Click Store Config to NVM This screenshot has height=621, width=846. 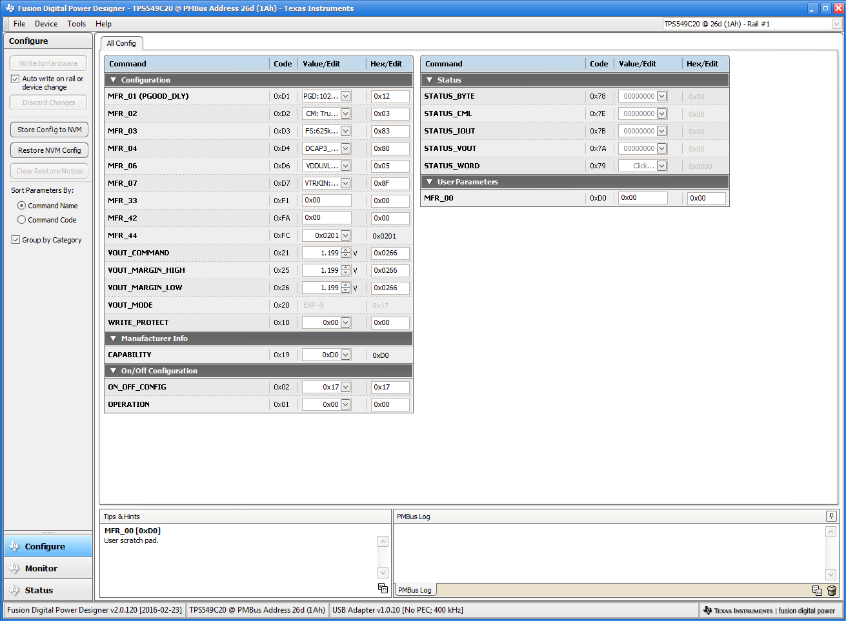pos(49,129)
